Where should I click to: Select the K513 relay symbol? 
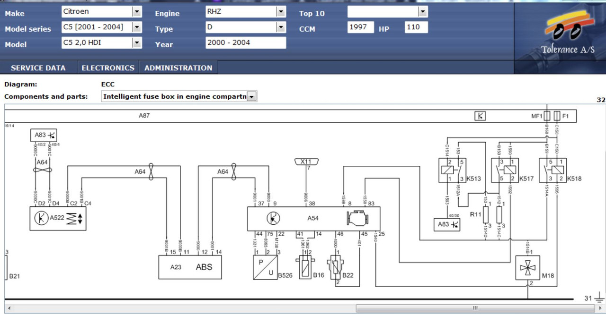(x=452, y=170)
